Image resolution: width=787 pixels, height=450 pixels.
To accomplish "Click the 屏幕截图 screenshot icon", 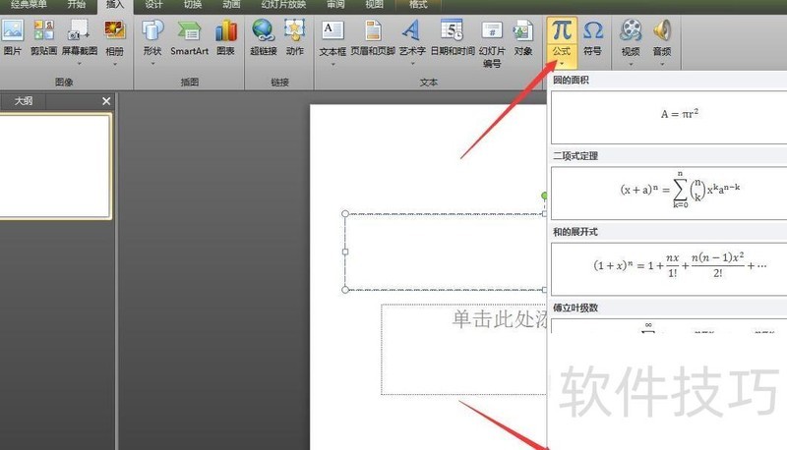I will pos(80,30).
